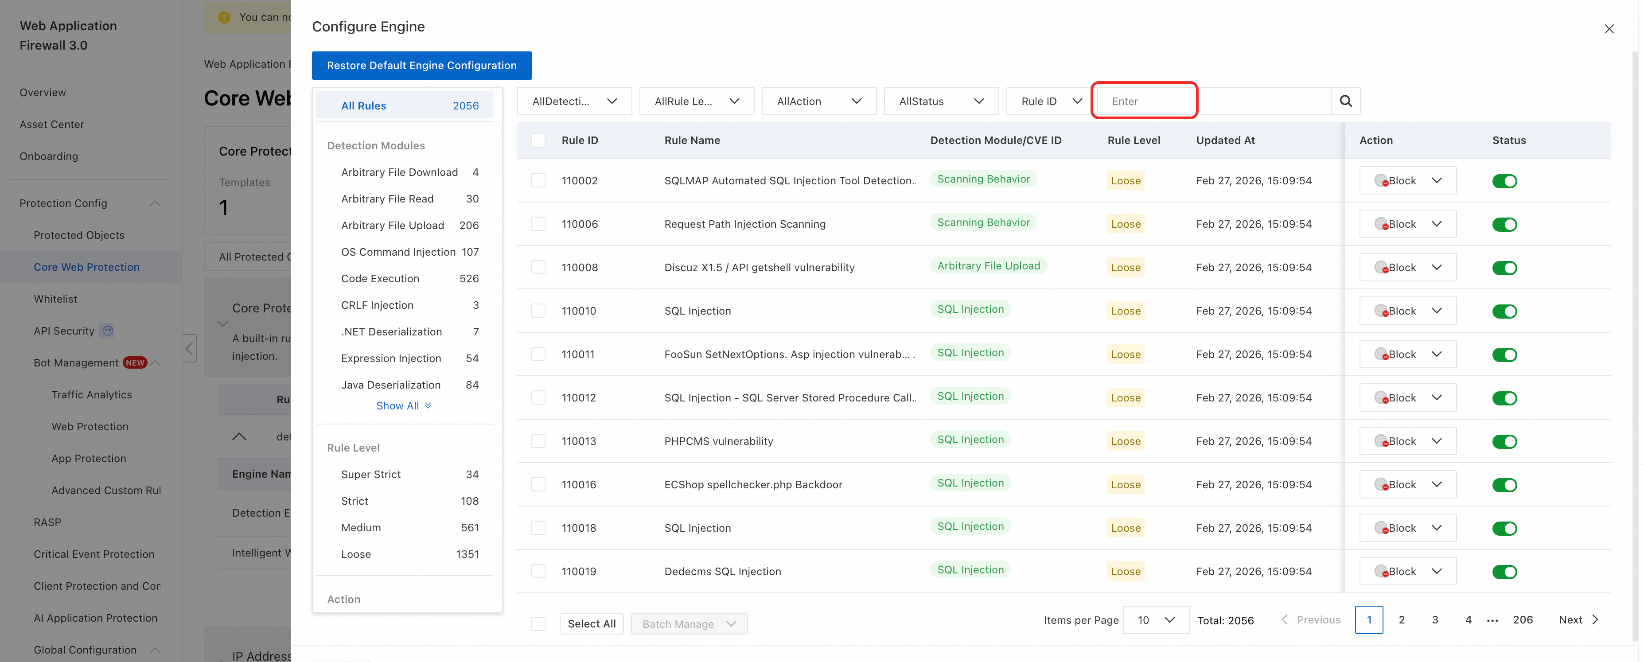Open Block action dropdown for rule 110018
This screenshot has width=1644, height=662.
coord(1407,528)
